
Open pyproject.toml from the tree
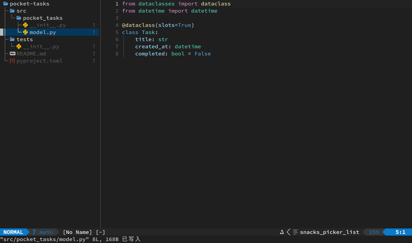pos(40,61)
